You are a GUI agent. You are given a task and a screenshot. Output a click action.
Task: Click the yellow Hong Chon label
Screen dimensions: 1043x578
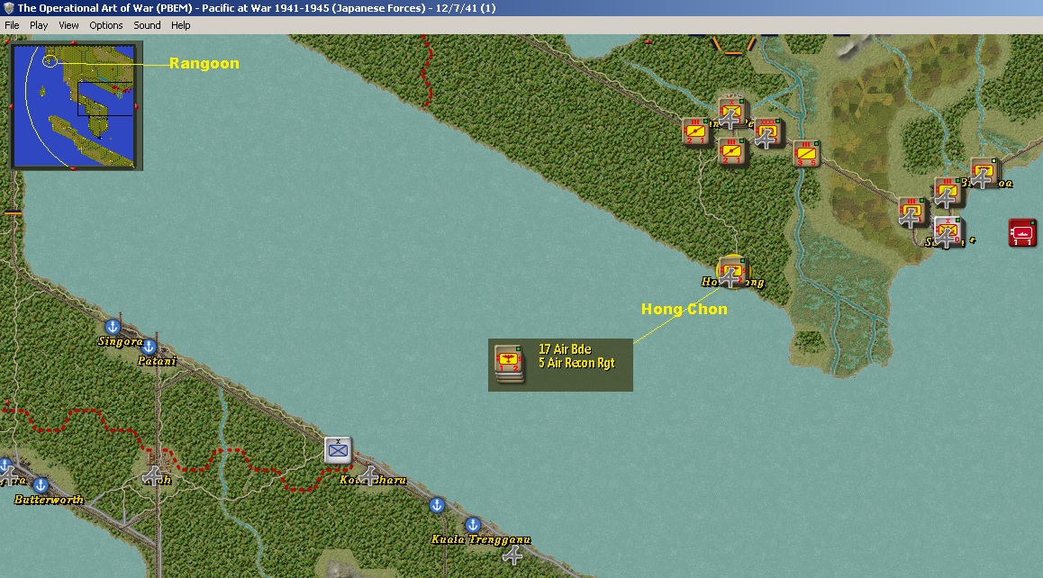(x=684, y=310)
